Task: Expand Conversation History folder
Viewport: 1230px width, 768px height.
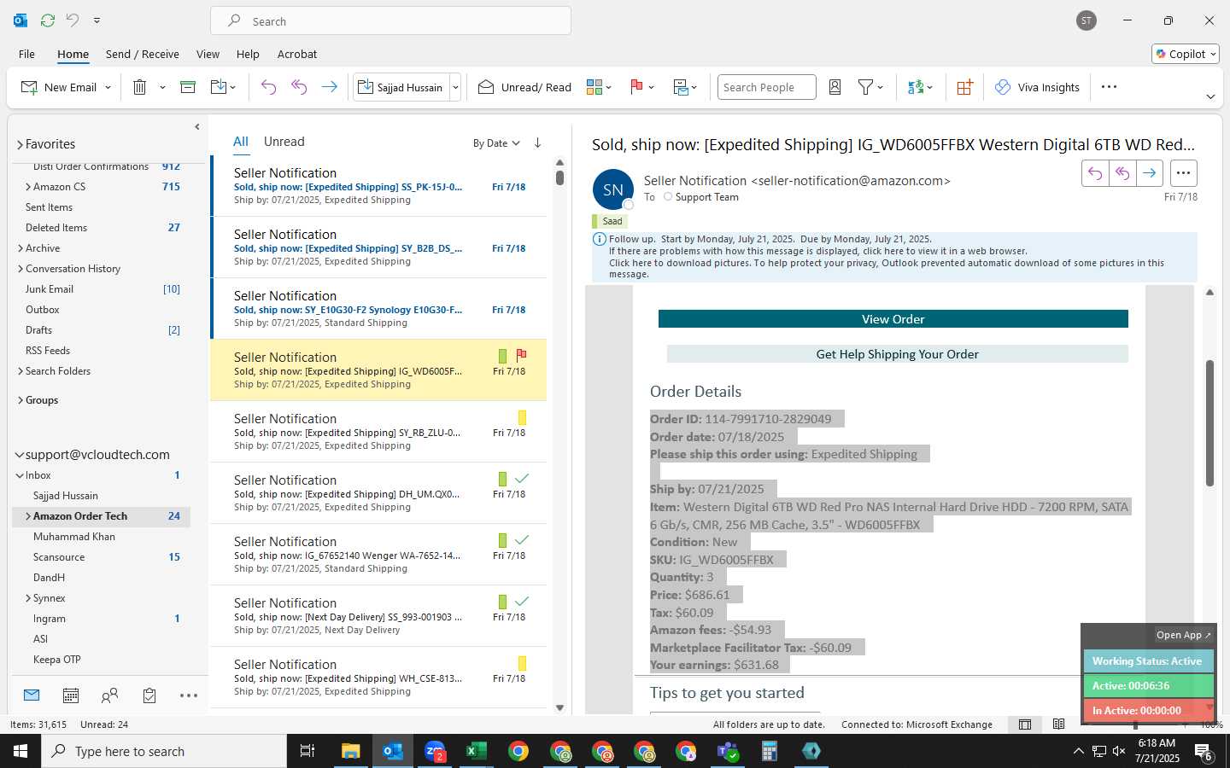Action: (20, 269)
